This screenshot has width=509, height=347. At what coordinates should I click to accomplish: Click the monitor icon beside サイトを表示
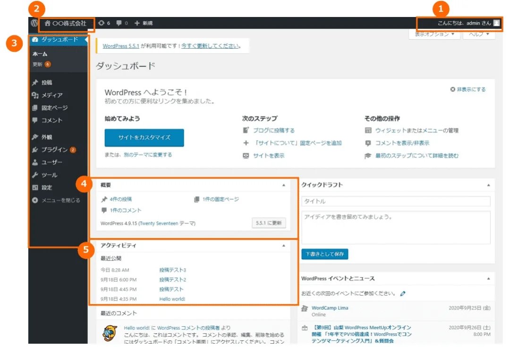(246, 155)
